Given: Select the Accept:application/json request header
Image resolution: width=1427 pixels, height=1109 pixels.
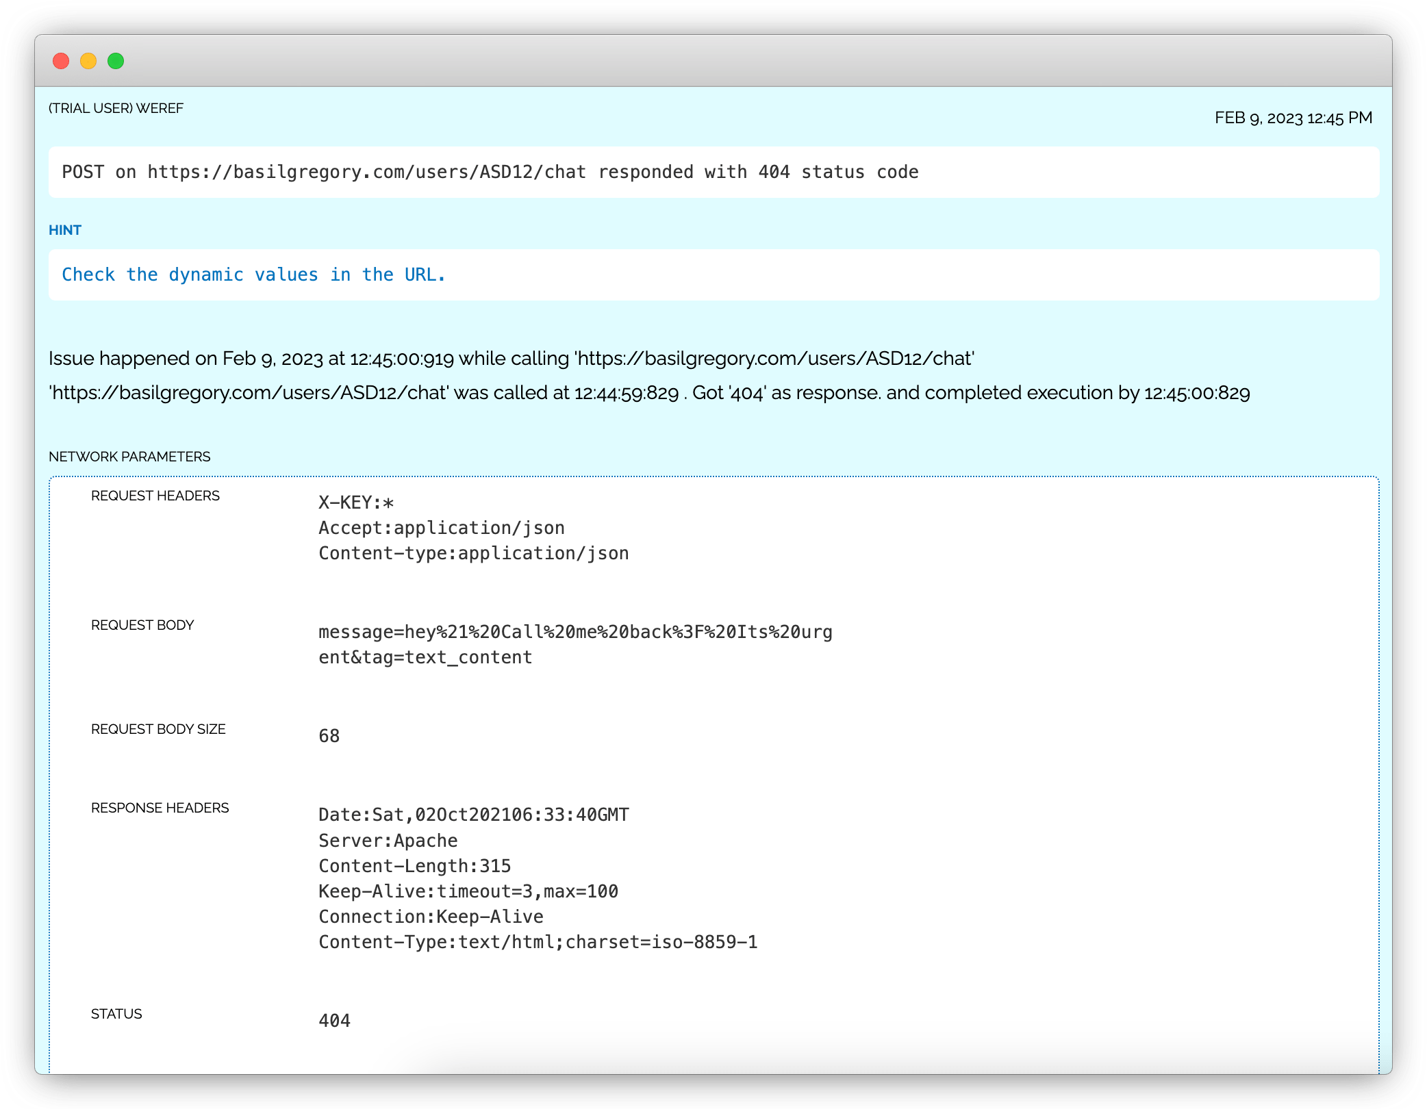Looking at the screenshot, I should [x=442, y=527].
